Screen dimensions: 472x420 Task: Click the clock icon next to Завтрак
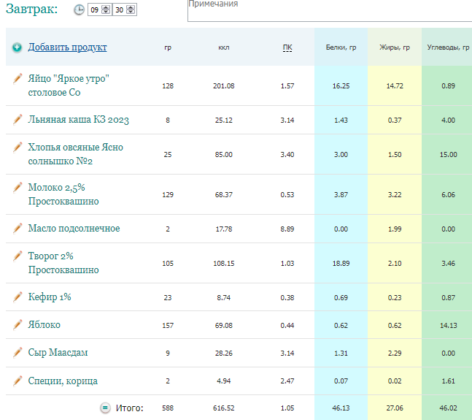click(x=79, y=9)
